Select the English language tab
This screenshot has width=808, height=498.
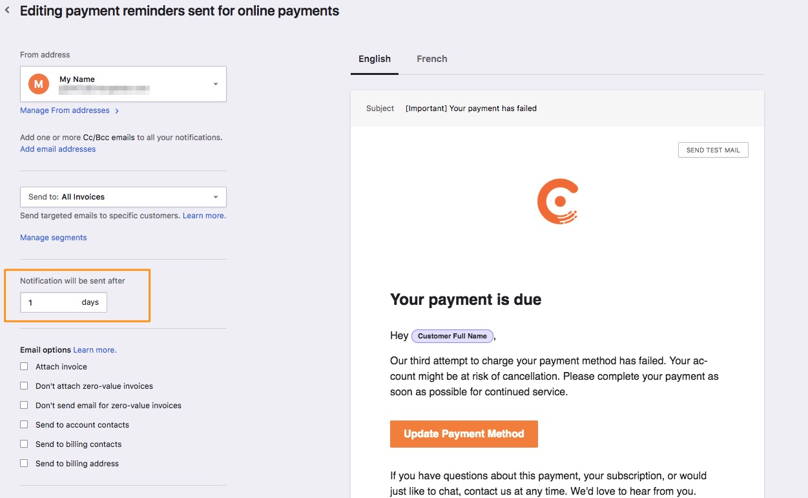pos(375,59)
